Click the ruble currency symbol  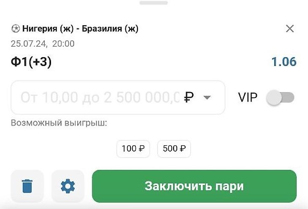[189, 98]
